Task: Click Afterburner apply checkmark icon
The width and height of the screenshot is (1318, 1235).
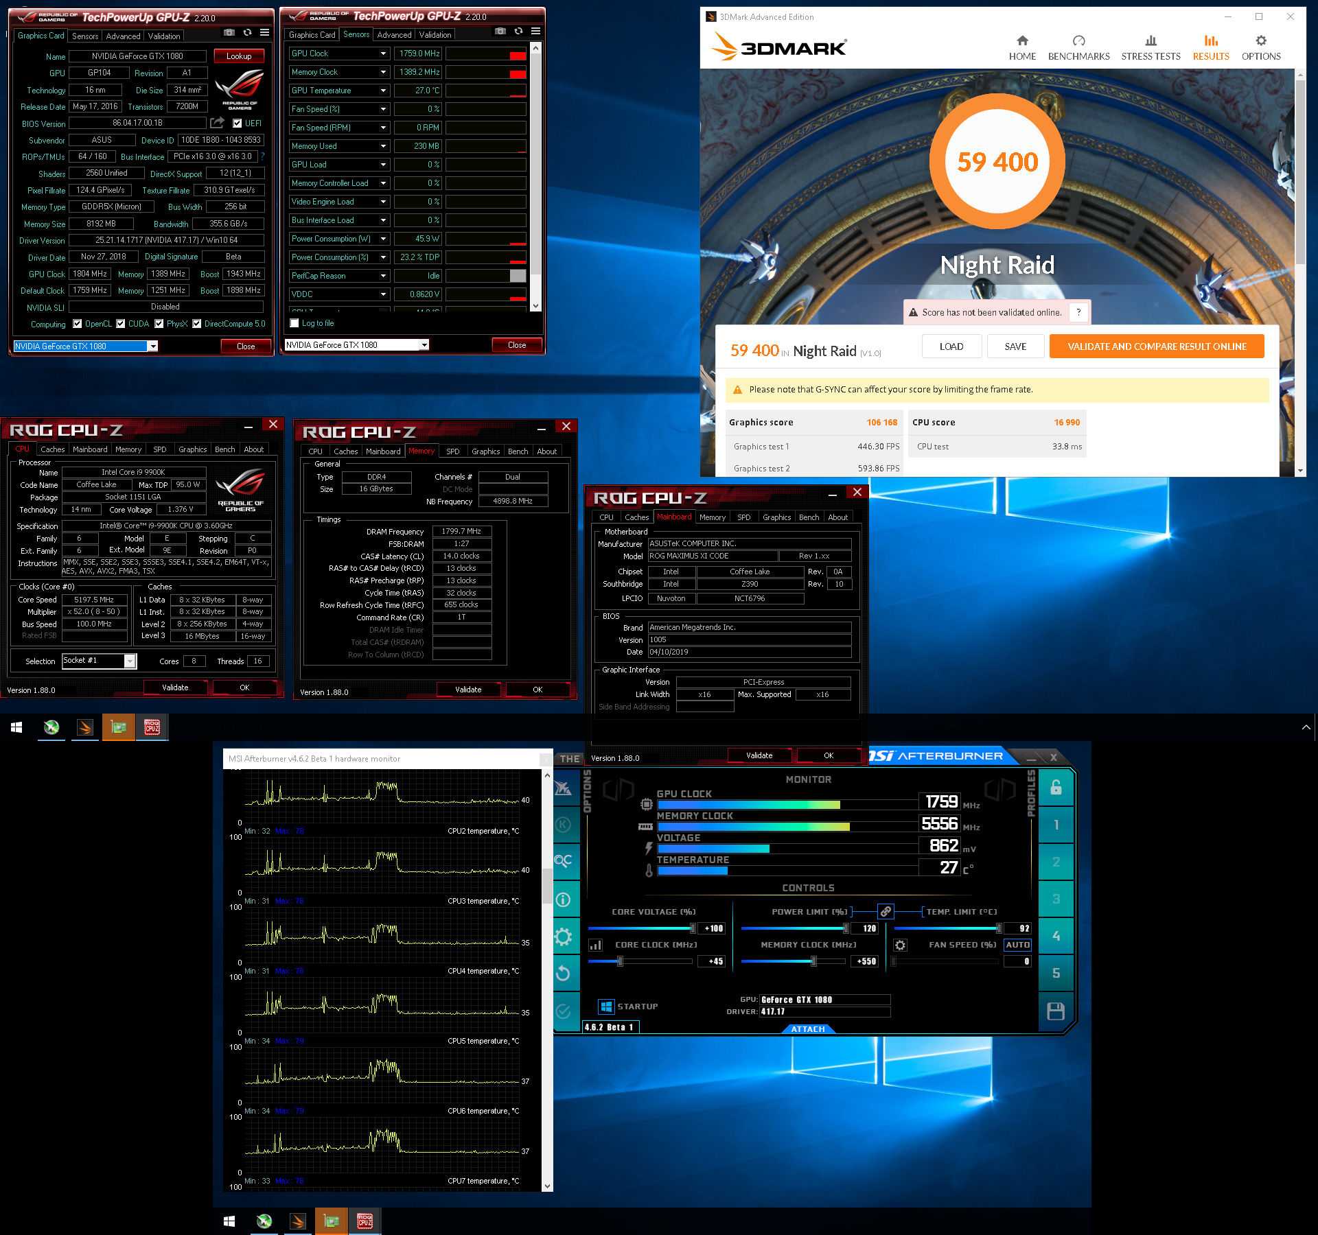Action: point(563,1011)
